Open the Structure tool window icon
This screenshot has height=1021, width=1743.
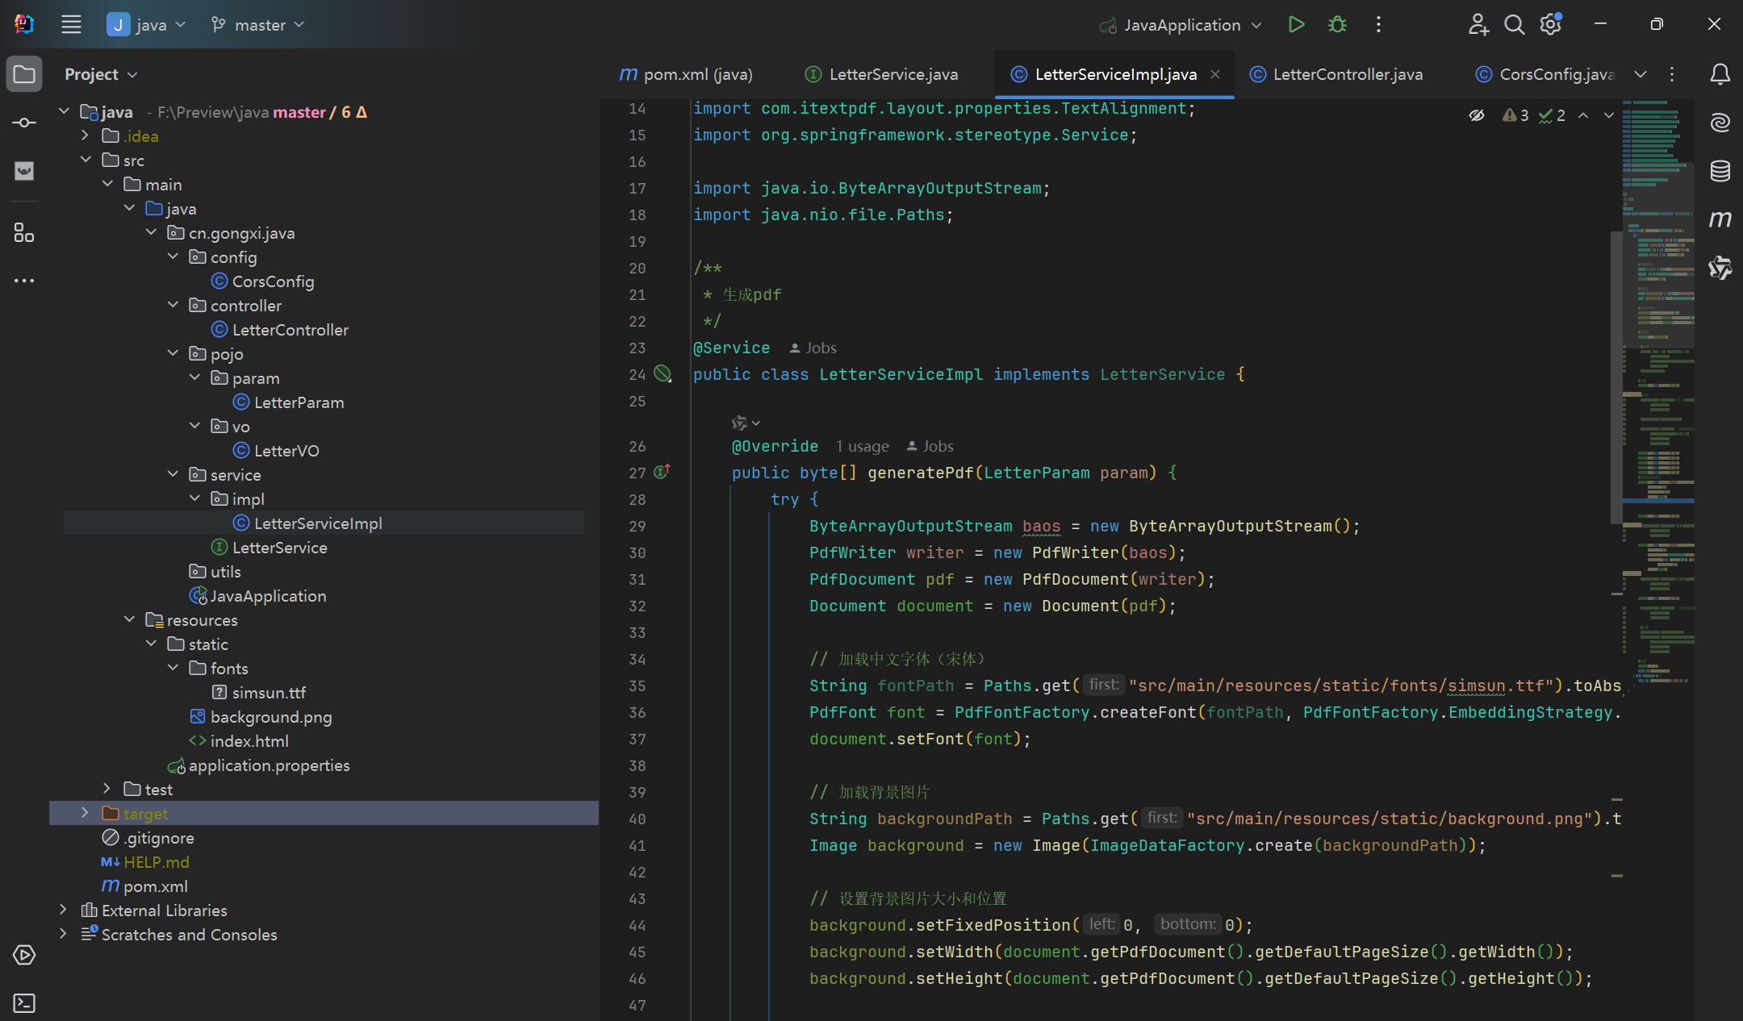(24, 233)
